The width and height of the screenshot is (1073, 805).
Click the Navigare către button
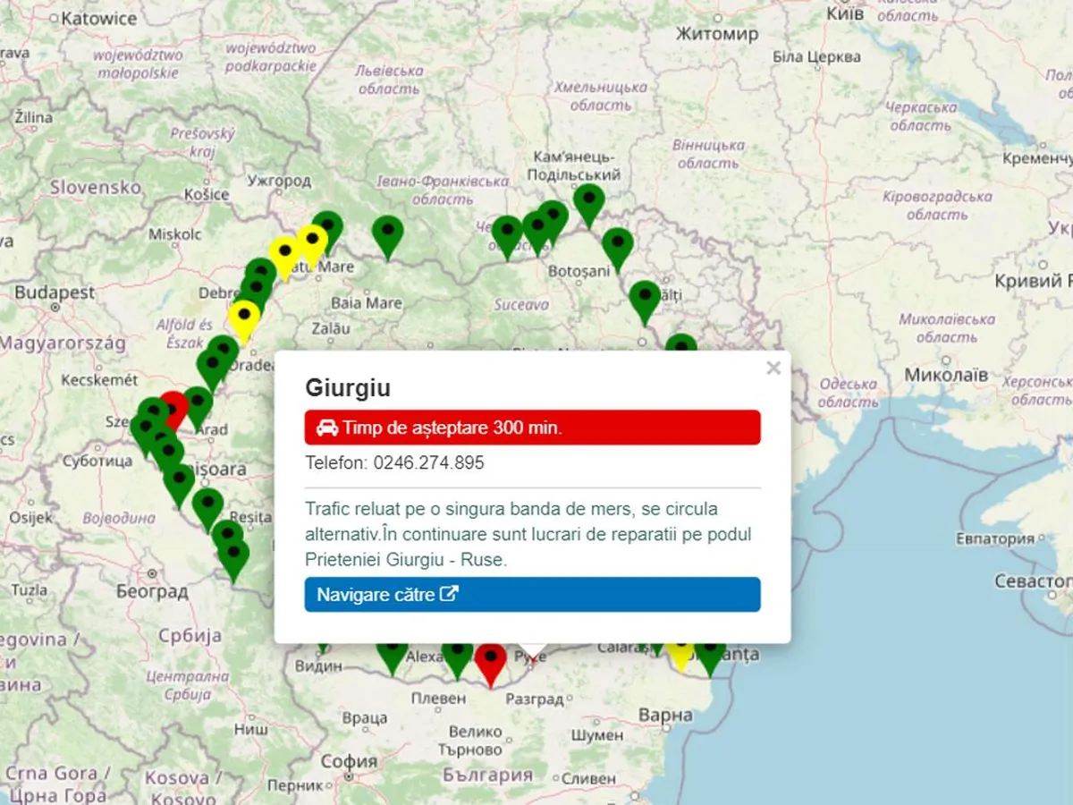click(x=532, y=595)
